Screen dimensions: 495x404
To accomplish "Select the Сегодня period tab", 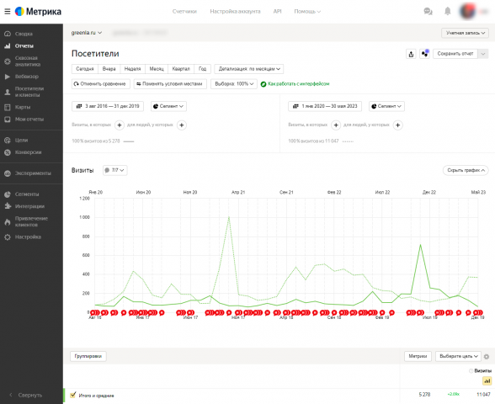I will point(85,69).
